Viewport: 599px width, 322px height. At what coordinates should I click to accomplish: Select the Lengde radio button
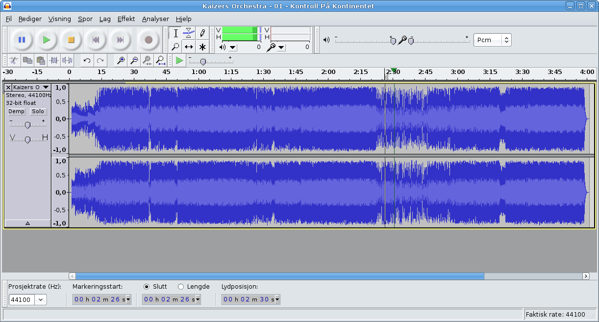pyautogui.click(x=181, y=287)
